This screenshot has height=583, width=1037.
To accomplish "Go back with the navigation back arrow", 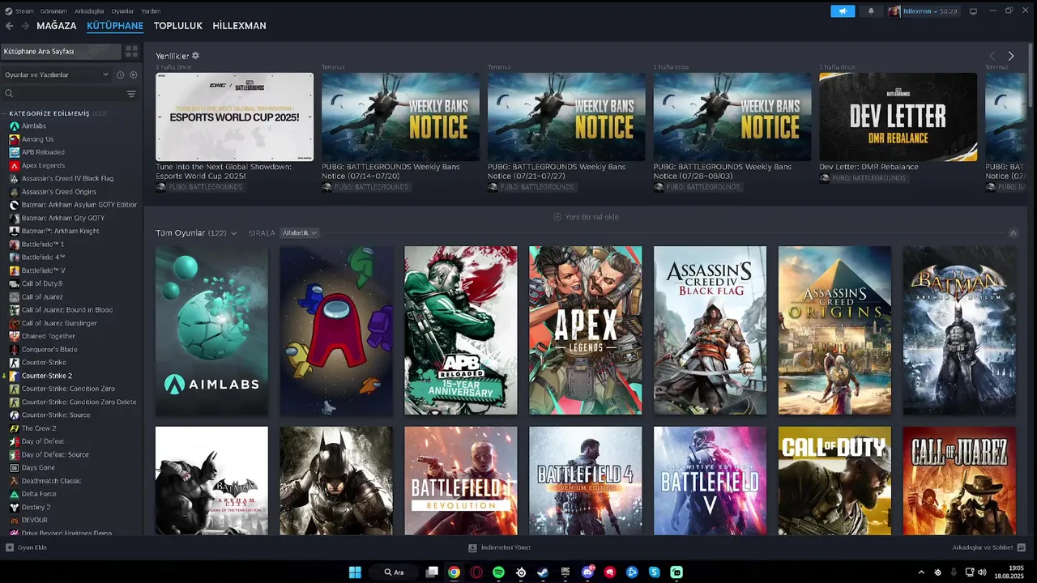I will coord(10,26).
